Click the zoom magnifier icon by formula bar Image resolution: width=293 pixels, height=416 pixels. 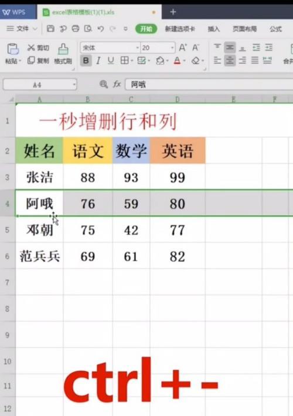coord(103,84)
